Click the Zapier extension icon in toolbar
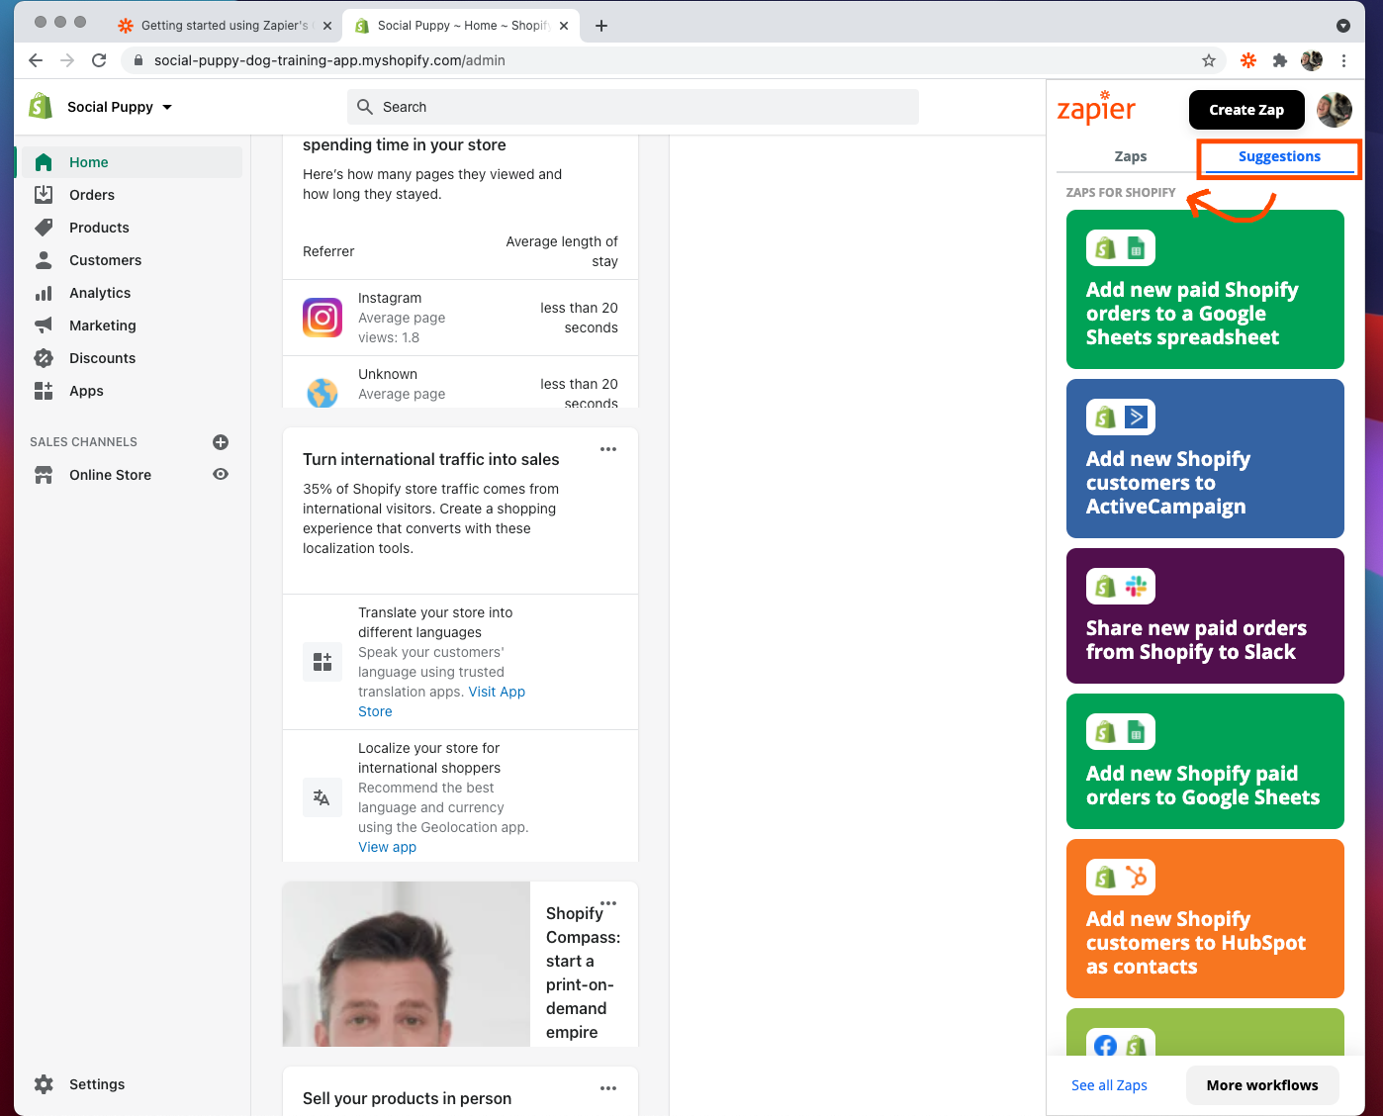The image size is (1383, 1116). coord(1248,60)
